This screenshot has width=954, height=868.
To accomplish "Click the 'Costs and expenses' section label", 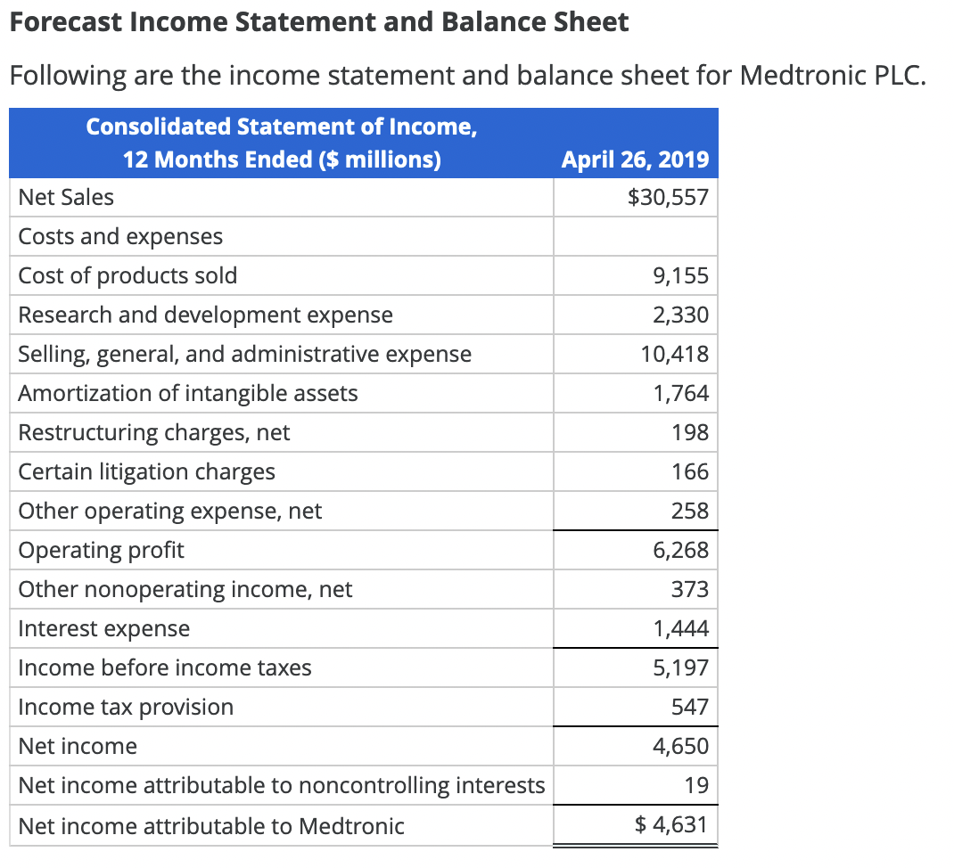I will coord(119,236).
